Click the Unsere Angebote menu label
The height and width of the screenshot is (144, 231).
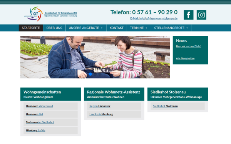84,28
